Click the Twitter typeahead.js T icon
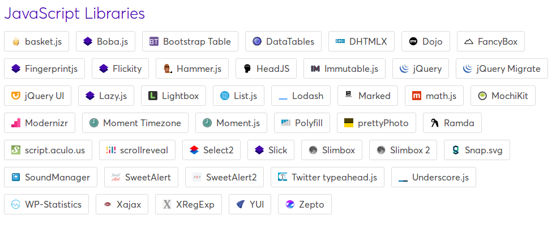556x228 pixels. [283, 177]
